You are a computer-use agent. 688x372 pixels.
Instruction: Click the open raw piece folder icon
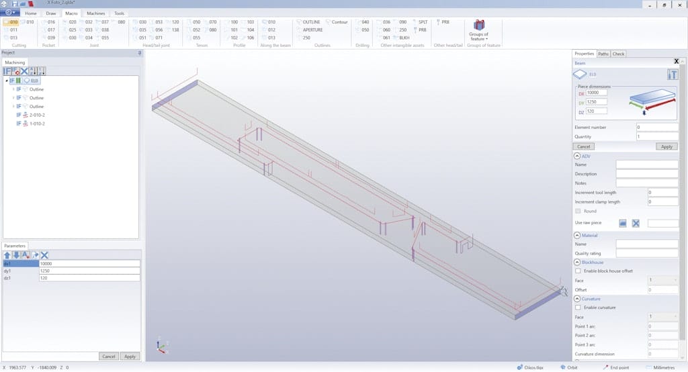tap(623, 223)
